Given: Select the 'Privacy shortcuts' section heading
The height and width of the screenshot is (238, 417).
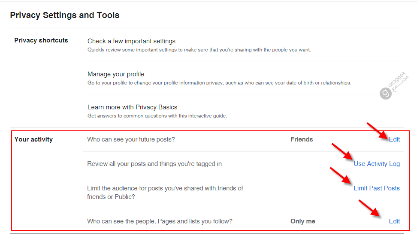Looking at the screenshot, I should [x=41, y=40].
